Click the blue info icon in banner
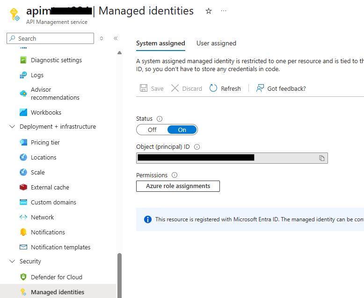The width and height of the screenshot is (364, 298). click(148, 219)
